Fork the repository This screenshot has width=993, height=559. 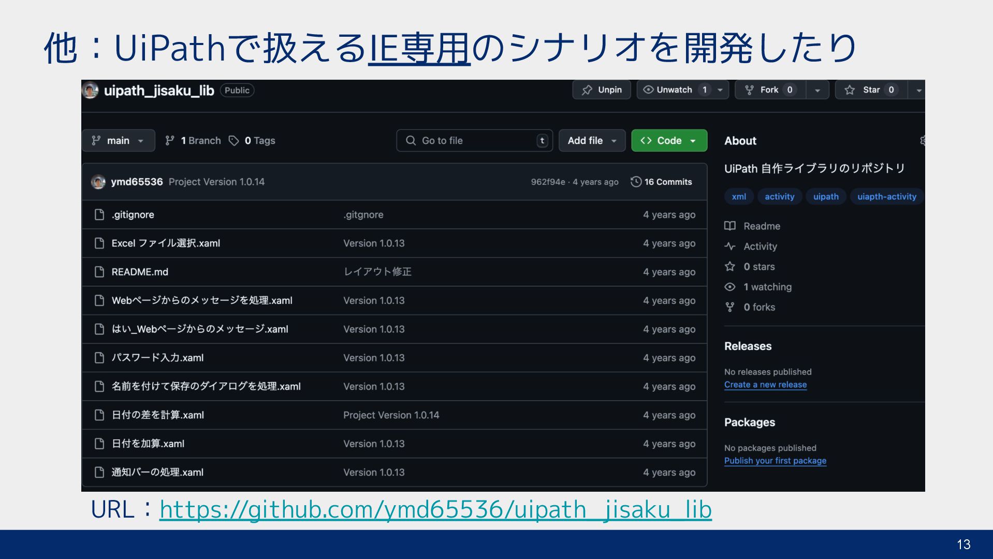tap(770, 90)
